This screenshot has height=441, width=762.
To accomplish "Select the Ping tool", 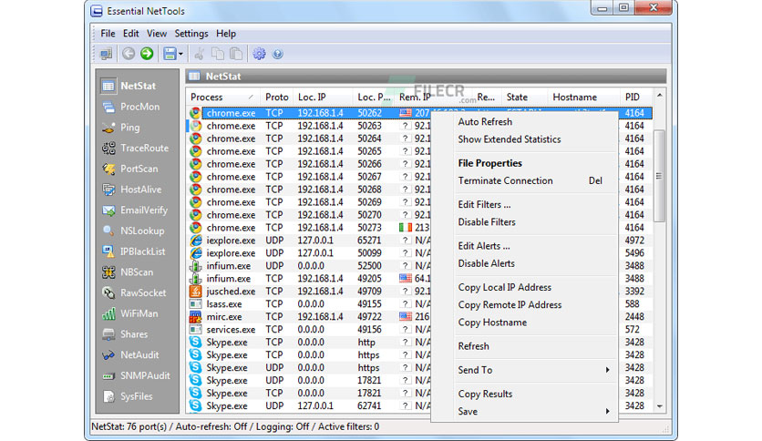I will pyautogui.click(x=121, y=128).
